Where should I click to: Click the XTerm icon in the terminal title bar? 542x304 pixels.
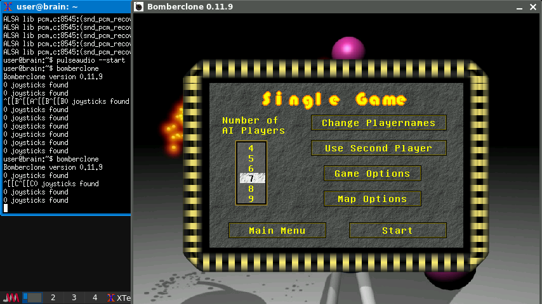coord(8,7)
